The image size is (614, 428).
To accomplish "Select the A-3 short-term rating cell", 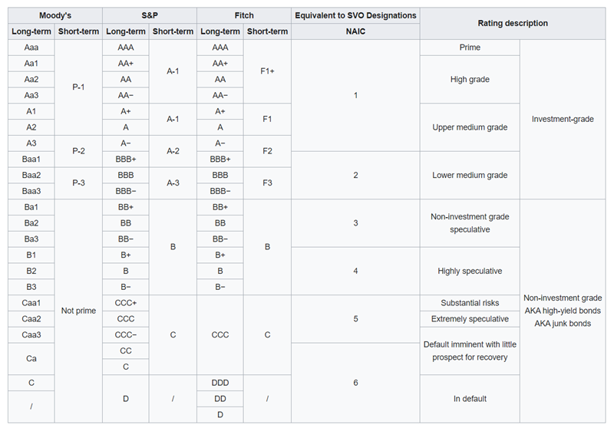I will tap(173, 183).
